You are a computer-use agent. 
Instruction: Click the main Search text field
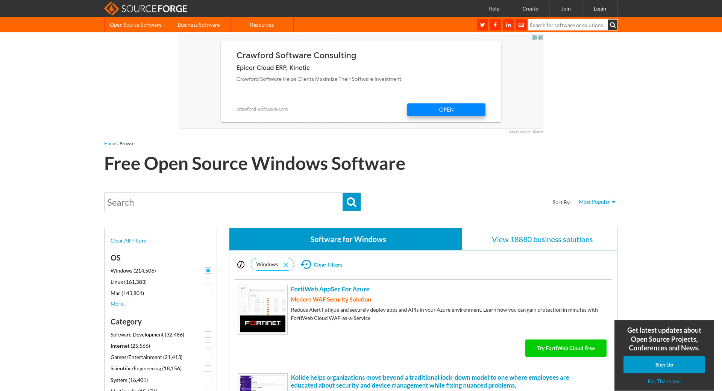[x=223, y=202]
